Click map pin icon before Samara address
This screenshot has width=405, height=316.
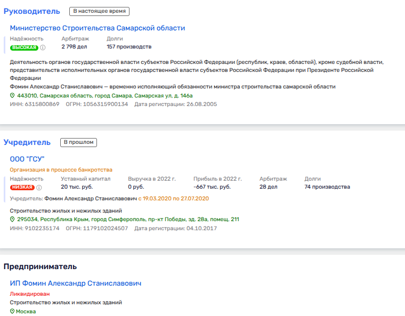point(13,95)
